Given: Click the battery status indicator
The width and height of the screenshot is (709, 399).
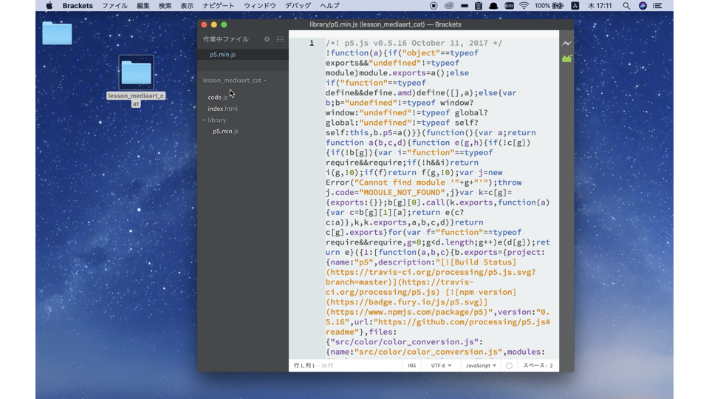Looking at the screenshot, I should (549, 5).
